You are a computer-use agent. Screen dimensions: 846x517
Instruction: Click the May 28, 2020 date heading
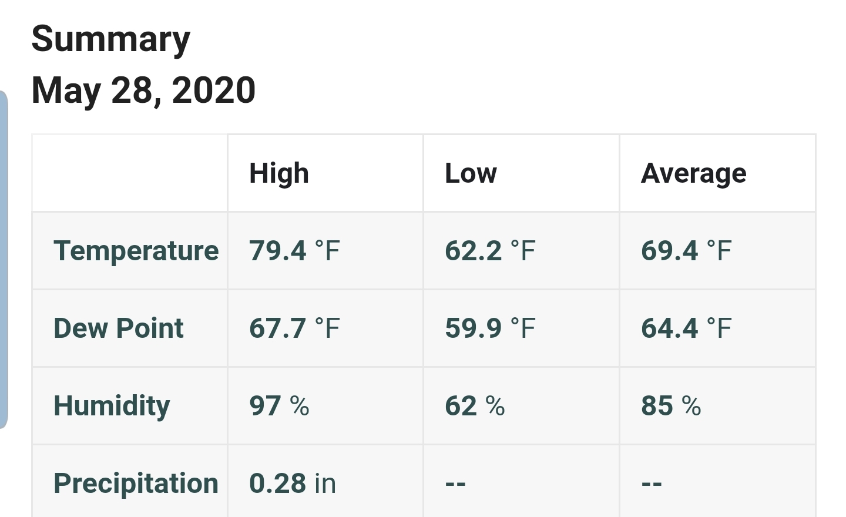click(143, 90)
